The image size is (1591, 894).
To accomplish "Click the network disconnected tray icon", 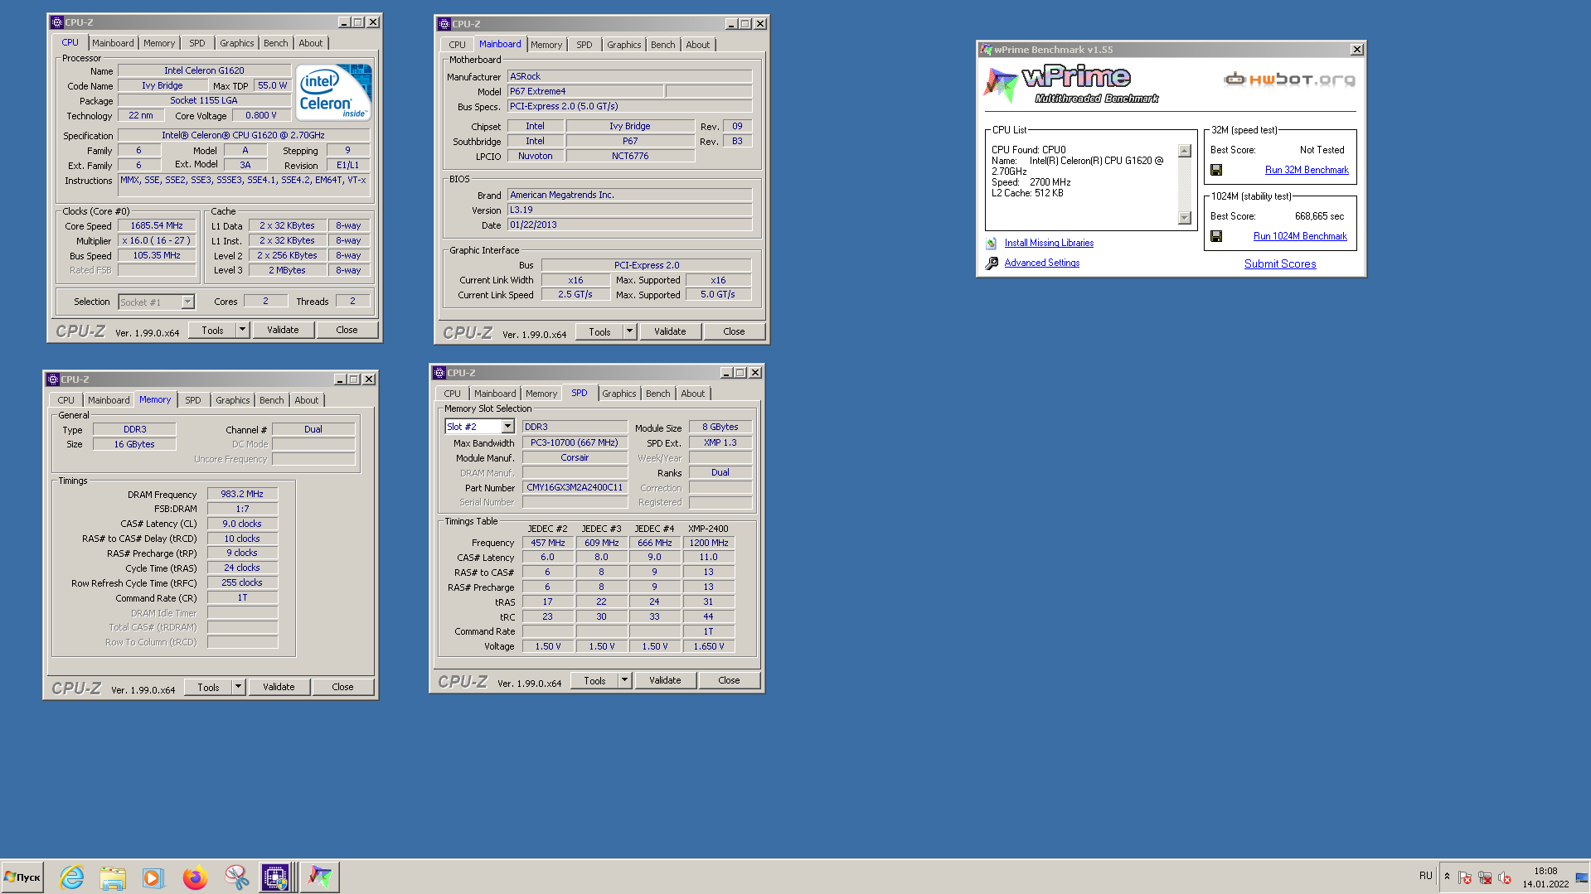I will click(1485, 877).
